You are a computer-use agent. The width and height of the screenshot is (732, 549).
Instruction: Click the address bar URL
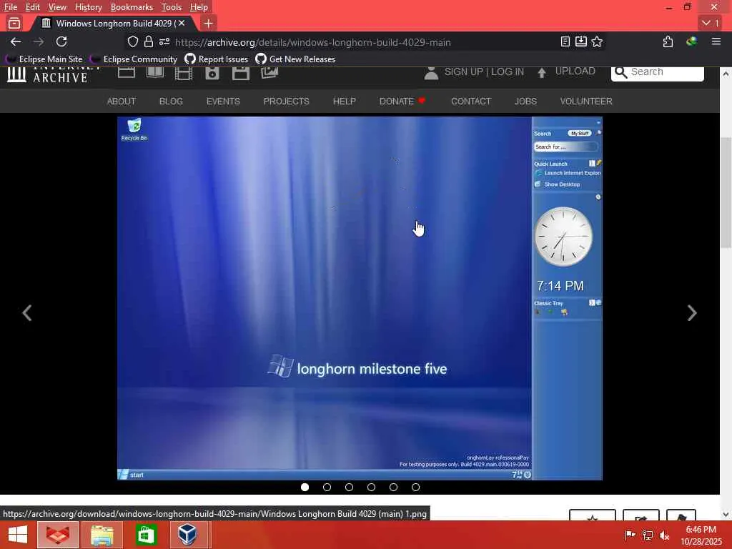(313, 42)
